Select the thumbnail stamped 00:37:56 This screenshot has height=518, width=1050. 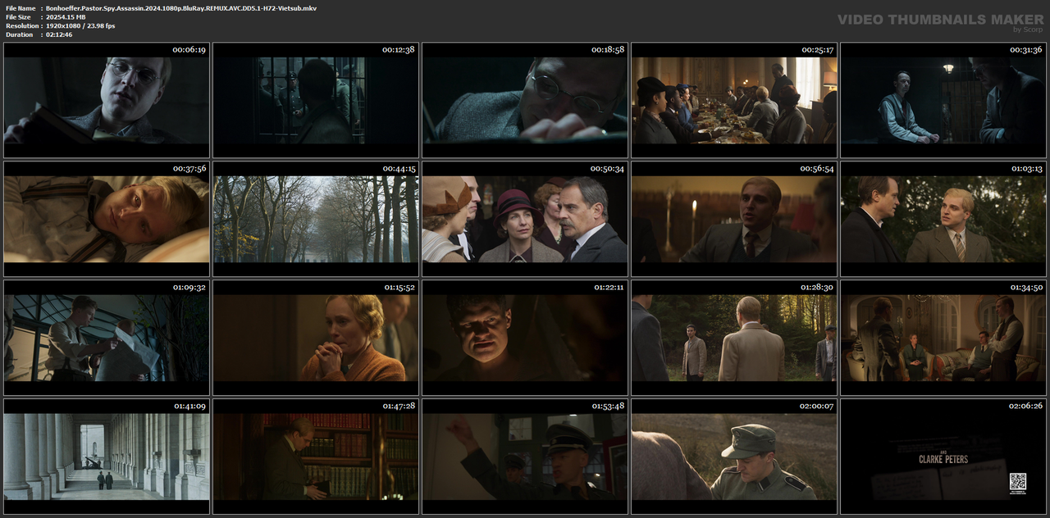pos(107,219)
